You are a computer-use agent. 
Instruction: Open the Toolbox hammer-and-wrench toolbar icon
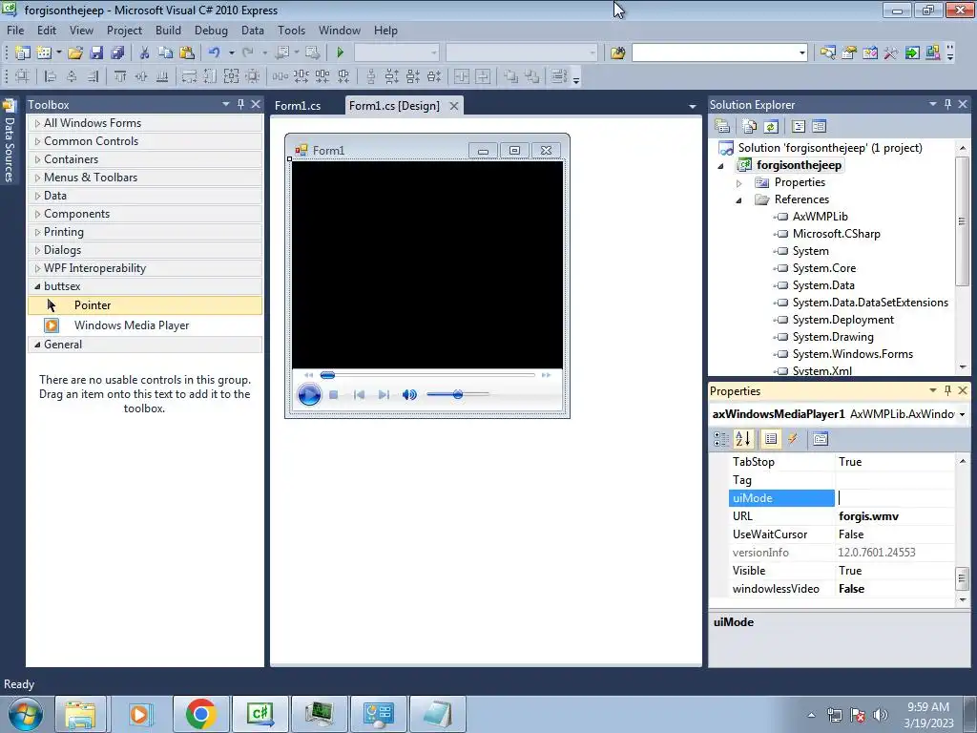pyautogui.click(x=891, y=53)
